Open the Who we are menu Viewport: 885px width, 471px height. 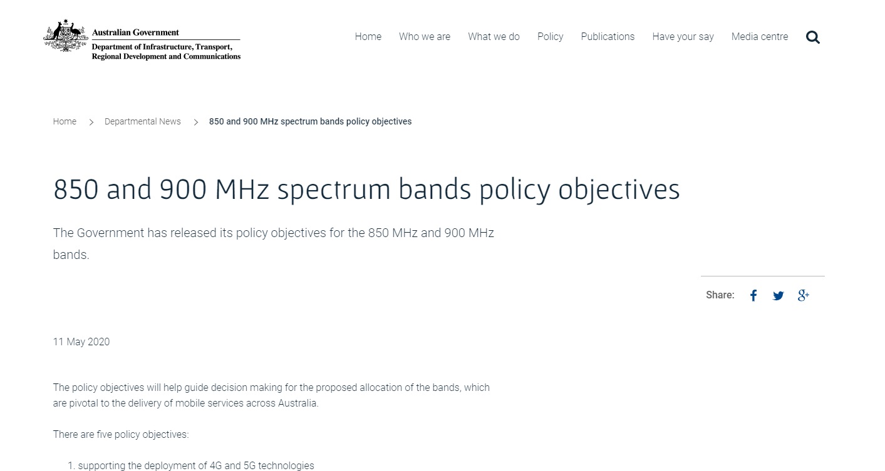(425, 36)
